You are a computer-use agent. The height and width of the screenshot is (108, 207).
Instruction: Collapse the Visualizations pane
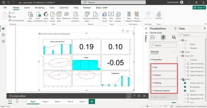[175, 28]
